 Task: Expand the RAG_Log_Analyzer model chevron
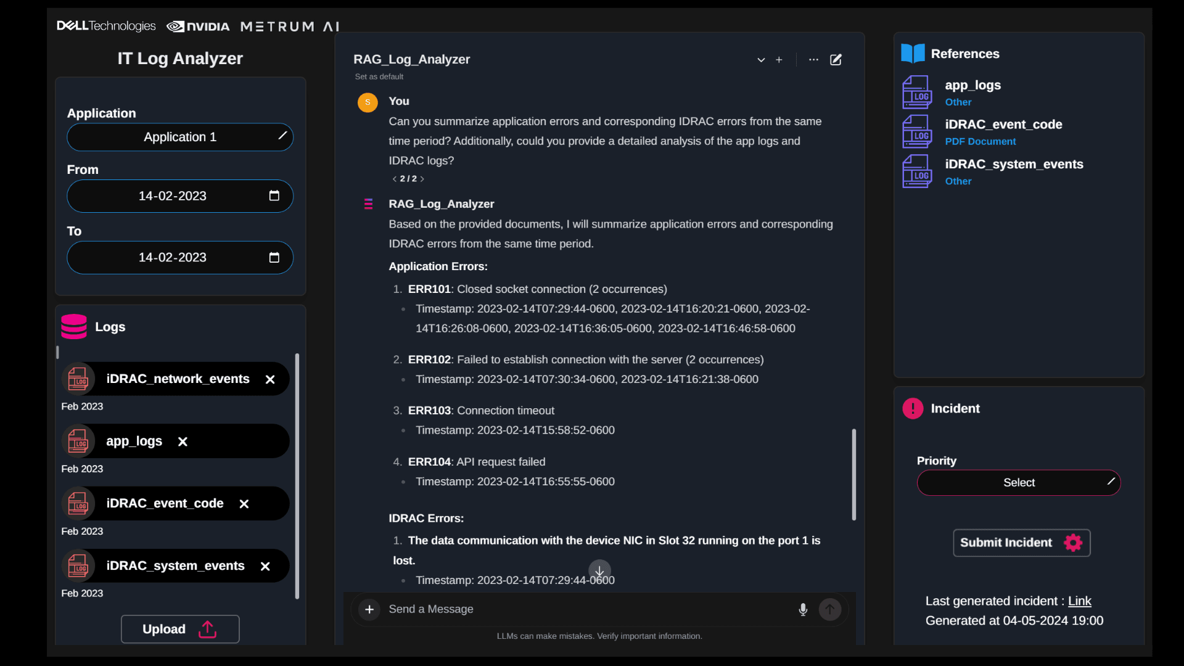click(761, 60)
